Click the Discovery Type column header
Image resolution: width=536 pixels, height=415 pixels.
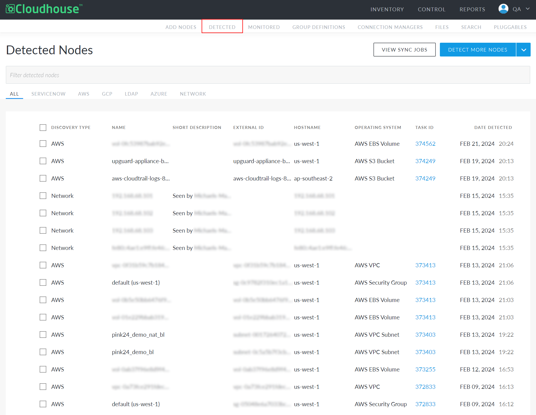(x=71, y=127)
